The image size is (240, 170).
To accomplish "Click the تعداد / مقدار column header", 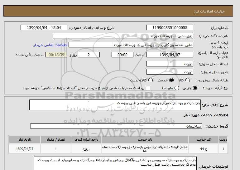I will tap(56, 139).
